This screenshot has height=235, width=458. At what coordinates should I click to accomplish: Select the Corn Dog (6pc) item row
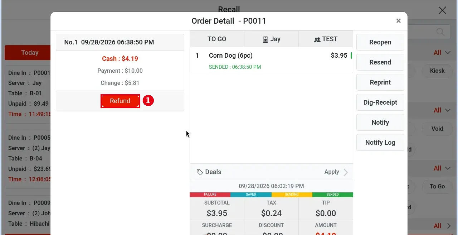pos(271,60)
